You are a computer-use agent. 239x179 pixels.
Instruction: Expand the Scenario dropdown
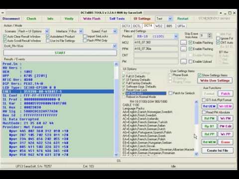click(47, 31)
